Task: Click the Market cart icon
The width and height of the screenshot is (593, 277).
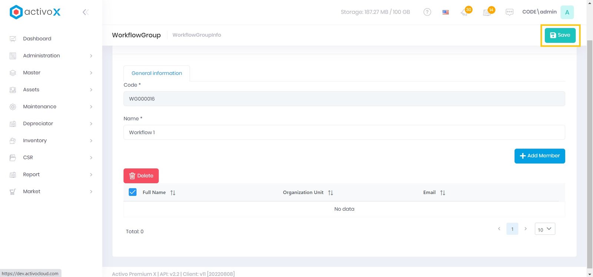Action: (13, 192)
